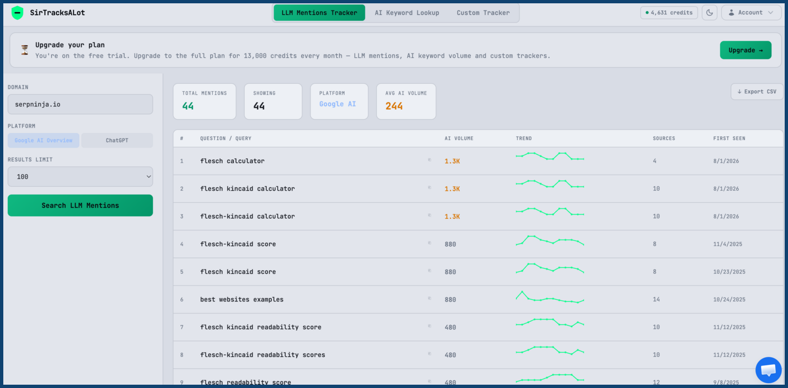Open the Results Limit dropdown showing 100
The height and width of the screenshot is (388, 788).
(80, 177)
